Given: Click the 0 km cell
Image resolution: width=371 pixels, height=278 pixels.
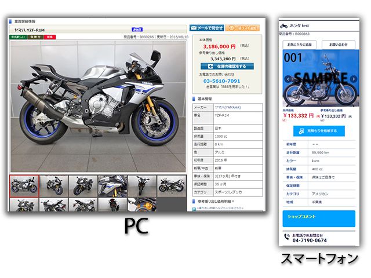Looking at the screenshot, I should 238,144.
